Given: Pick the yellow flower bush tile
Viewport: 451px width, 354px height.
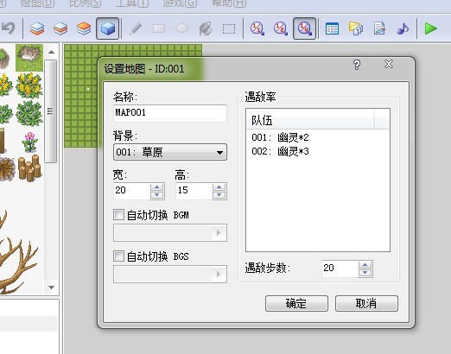Looking at the screenshot, I should point(29,85).
